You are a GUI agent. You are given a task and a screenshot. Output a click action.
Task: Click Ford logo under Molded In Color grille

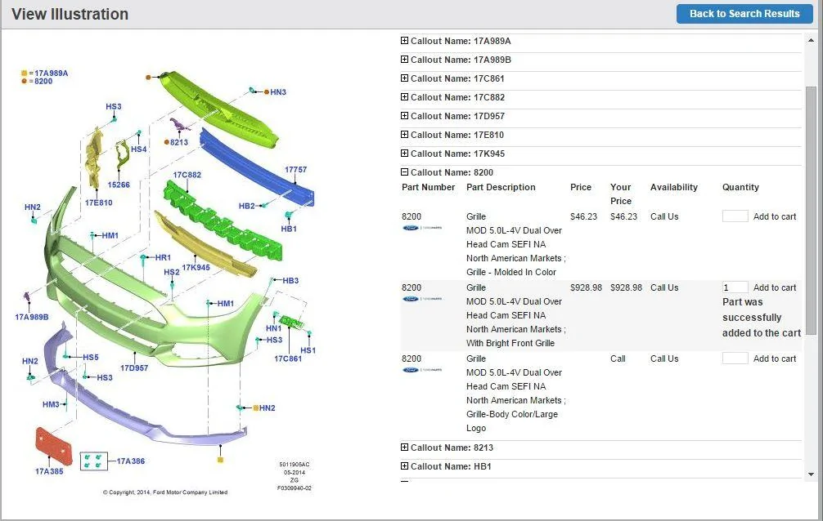[x=422, y=228]
